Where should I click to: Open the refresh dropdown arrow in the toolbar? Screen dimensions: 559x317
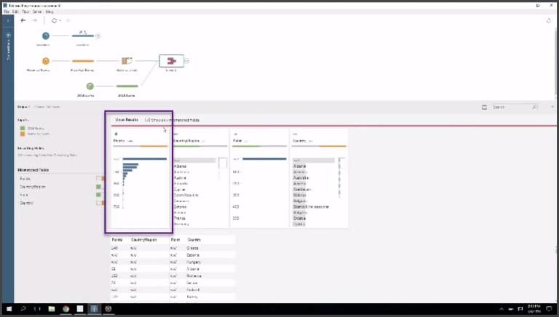[x=60, y=20]
